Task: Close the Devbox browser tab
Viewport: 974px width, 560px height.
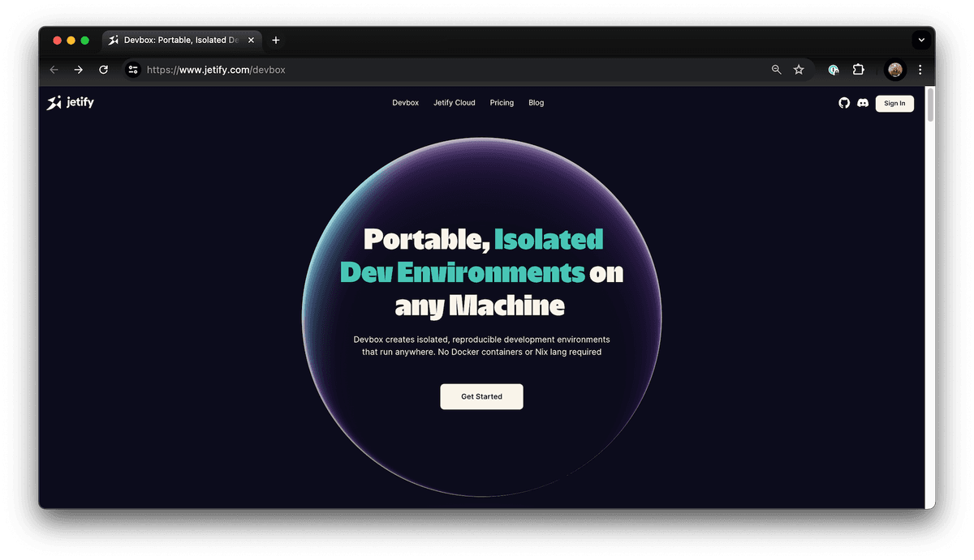Action: coord(251,40)
